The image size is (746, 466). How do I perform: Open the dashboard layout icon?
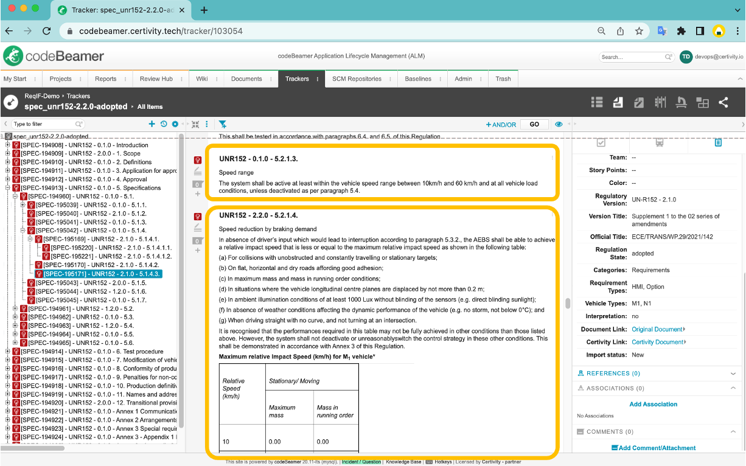click(702, 102)
